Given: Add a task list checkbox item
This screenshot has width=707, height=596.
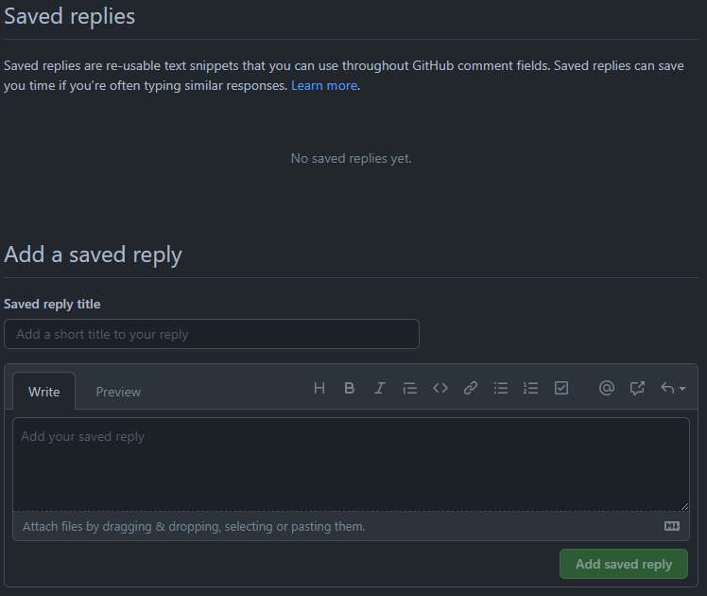Looking at the screenshot, I should pos(561,388).
